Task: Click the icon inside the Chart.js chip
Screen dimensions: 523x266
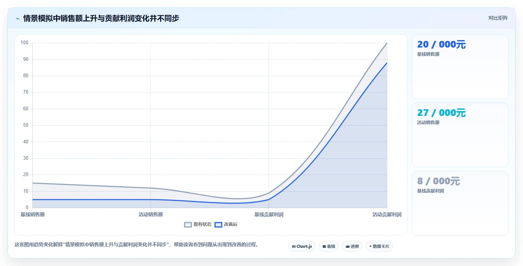Action: [294, 246]
